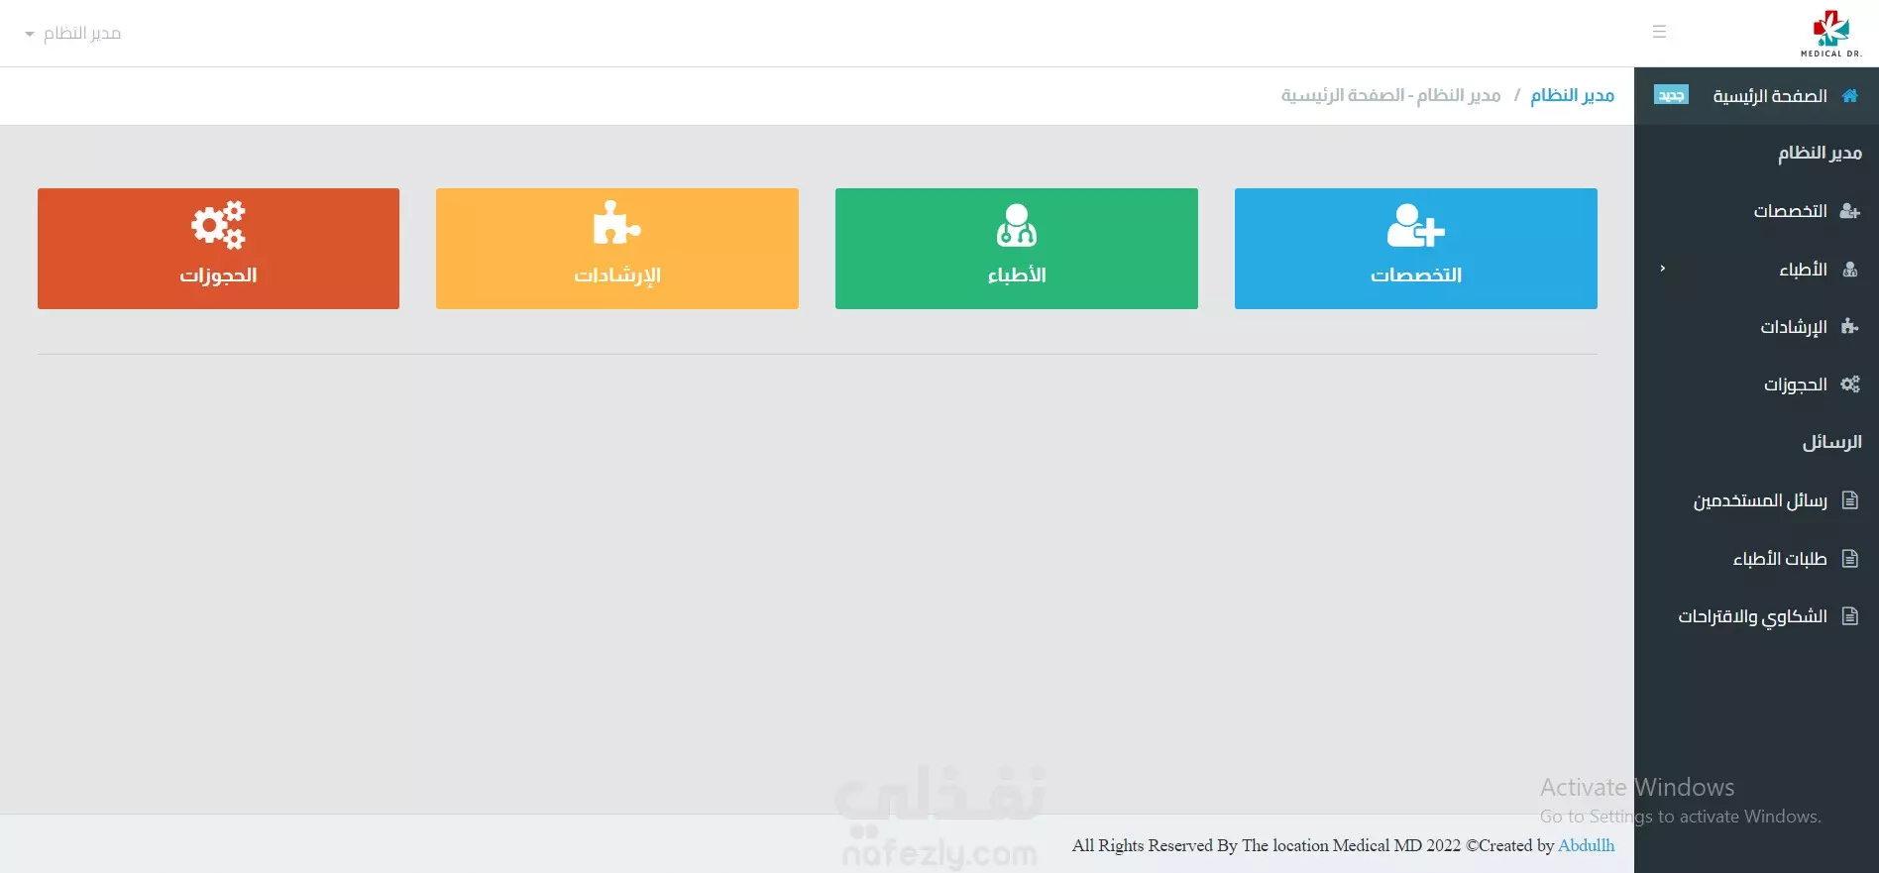
Task: Open the مدير النظام user dropdown
Action: pyautogui.click(x=72, y=34)
